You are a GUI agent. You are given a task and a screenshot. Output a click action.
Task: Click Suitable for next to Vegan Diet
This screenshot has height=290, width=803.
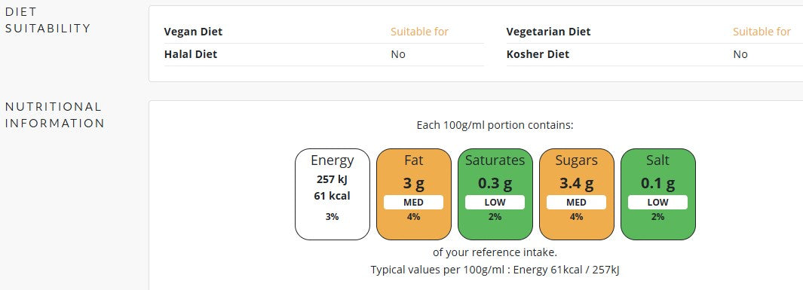pyautogui.click(x=419, y=32)
